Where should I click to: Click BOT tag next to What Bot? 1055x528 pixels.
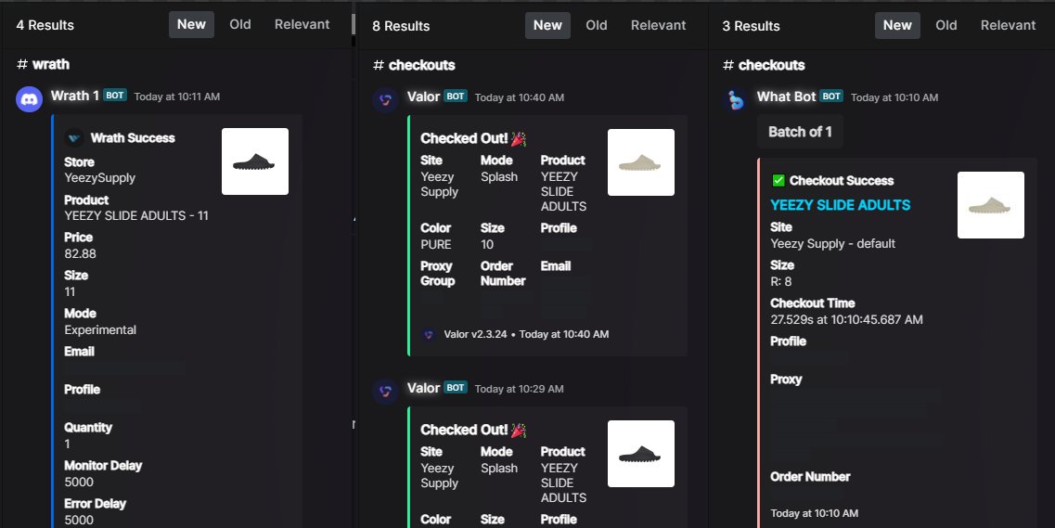pos(831,97)
